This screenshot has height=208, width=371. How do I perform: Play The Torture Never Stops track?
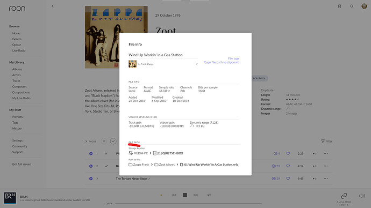point(91,179)
